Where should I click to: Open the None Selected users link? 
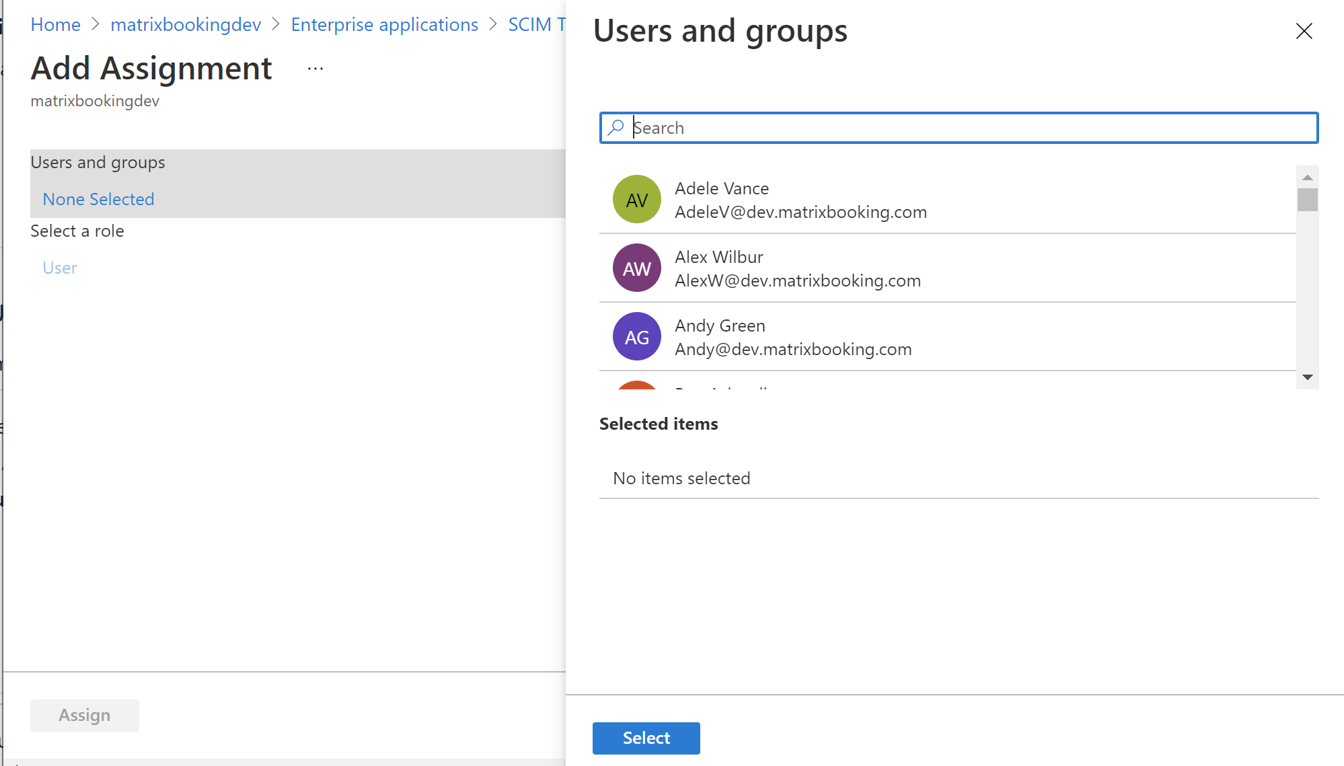click(98, 199)
